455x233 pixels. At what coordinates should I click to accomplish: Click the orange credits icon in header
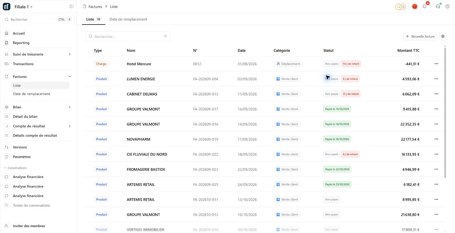pyautogui.click(x=400, y=7)
